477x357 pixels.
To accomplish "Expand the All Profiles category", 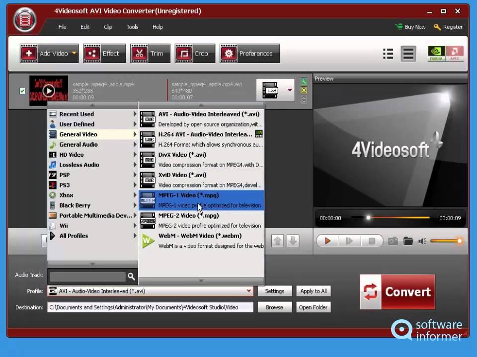I will click(92, 236).
